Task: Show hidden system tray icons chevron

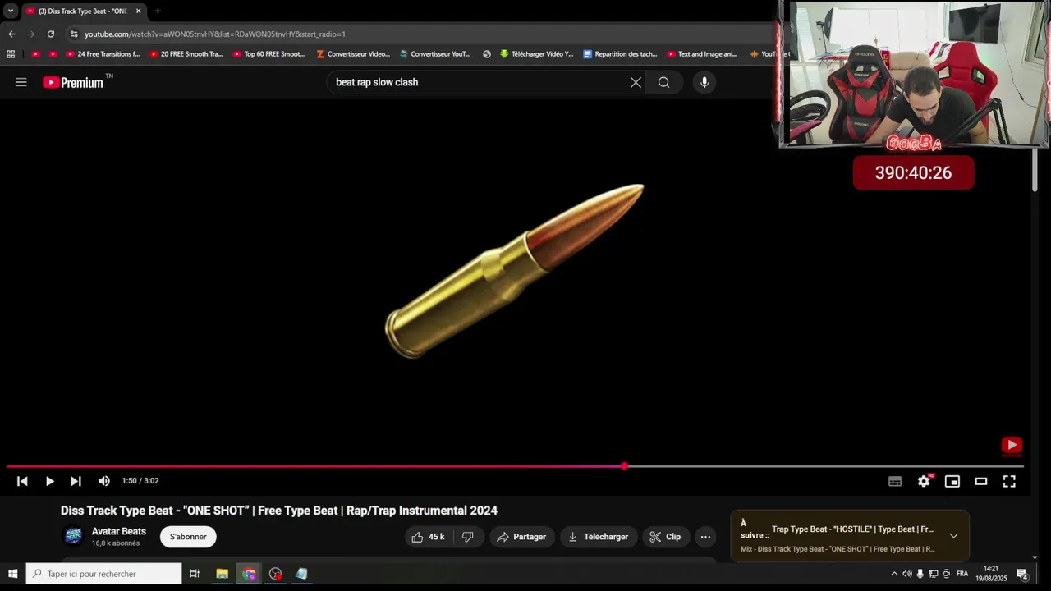Action: 894,574
